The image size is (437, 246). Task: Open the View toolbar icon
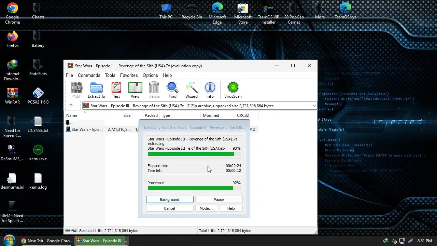(x=135, y=90)
